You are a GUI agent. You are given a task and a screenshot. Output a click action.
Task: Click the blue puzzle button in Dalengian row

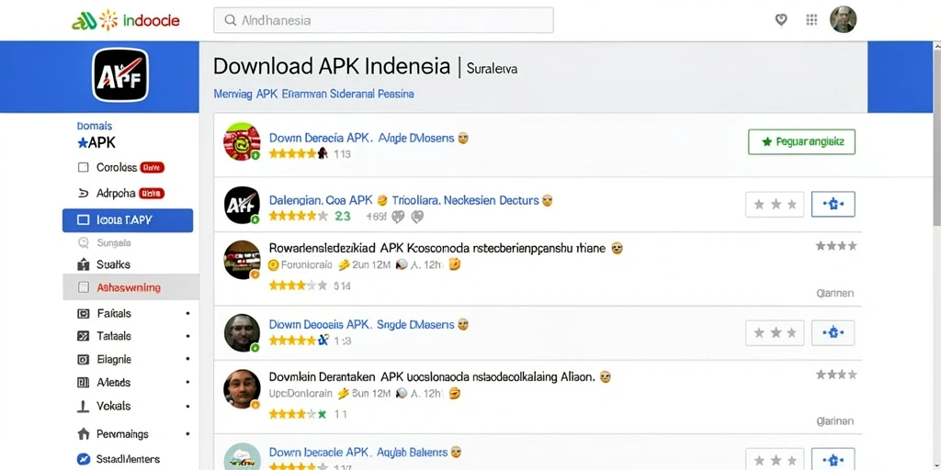(x=833, y=205)
